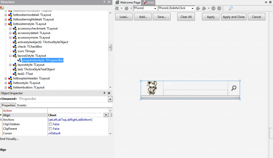Image resolution: width=273 pixels, height=158 pixels.
Task: Click the icon next to icon: TImage
Action: click(15, 51)
